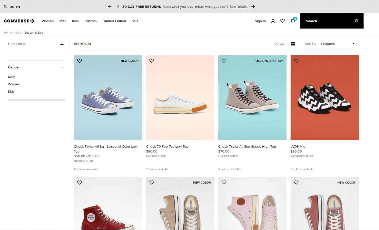Click Chuck Taylor Seasonal Color Low Top title
The height and width of the screenshot is (230, 379).
[106, 149]
